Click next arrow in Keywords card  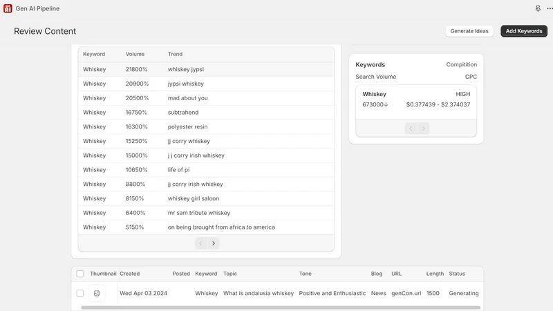pyautogui.click(x=423, y=129)
